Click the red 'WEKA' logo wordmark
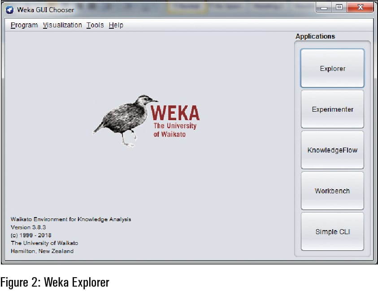Viewport: 378px width, 292px height. (x=175, y=113)
